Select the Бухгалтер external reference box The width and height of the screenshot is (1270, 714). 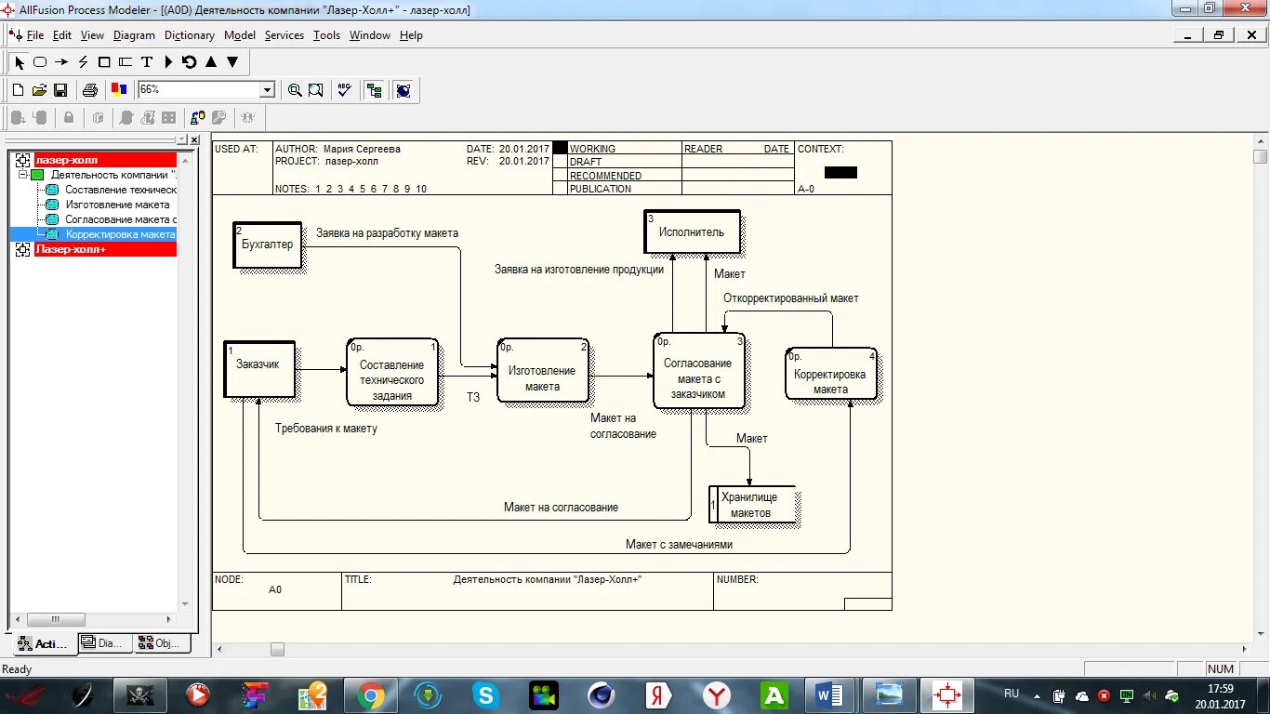(268, 245)
